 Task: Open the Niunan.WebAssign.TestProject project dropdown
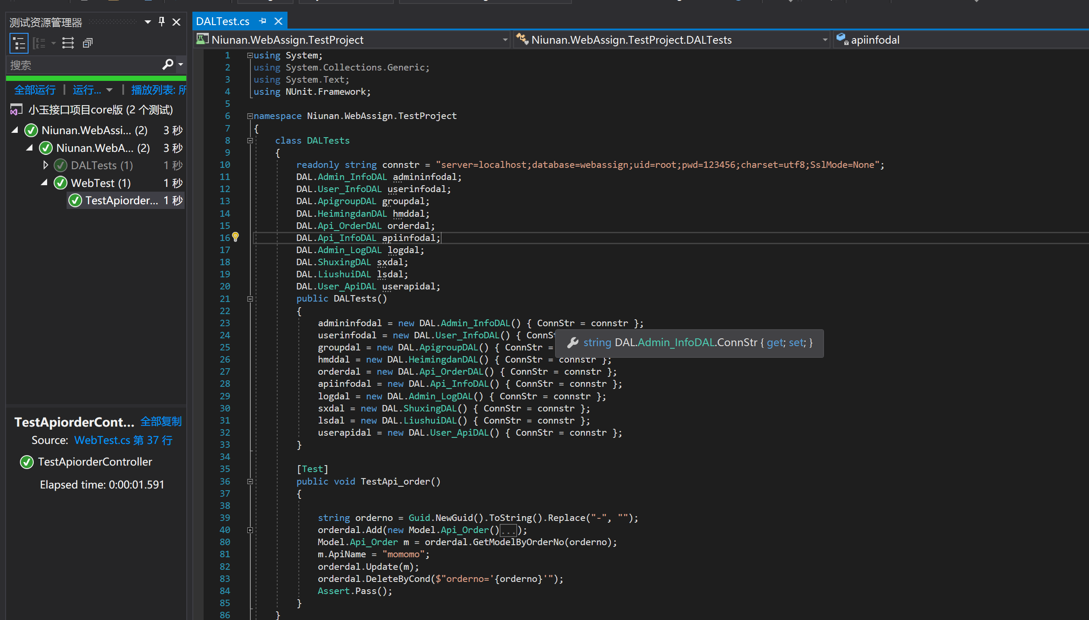point(505,40)
